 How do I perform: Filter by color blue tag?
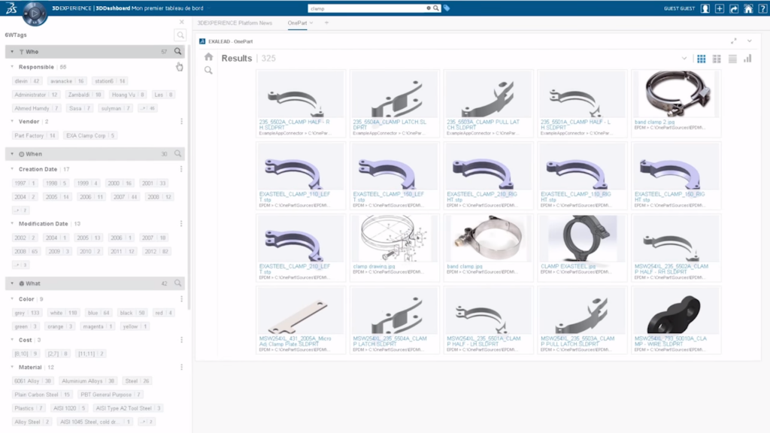click(99, 313)
